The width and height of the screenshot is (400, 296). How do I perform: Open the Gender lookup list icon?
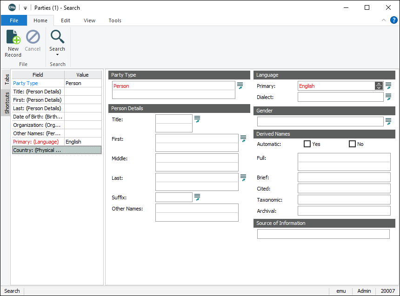389,121
